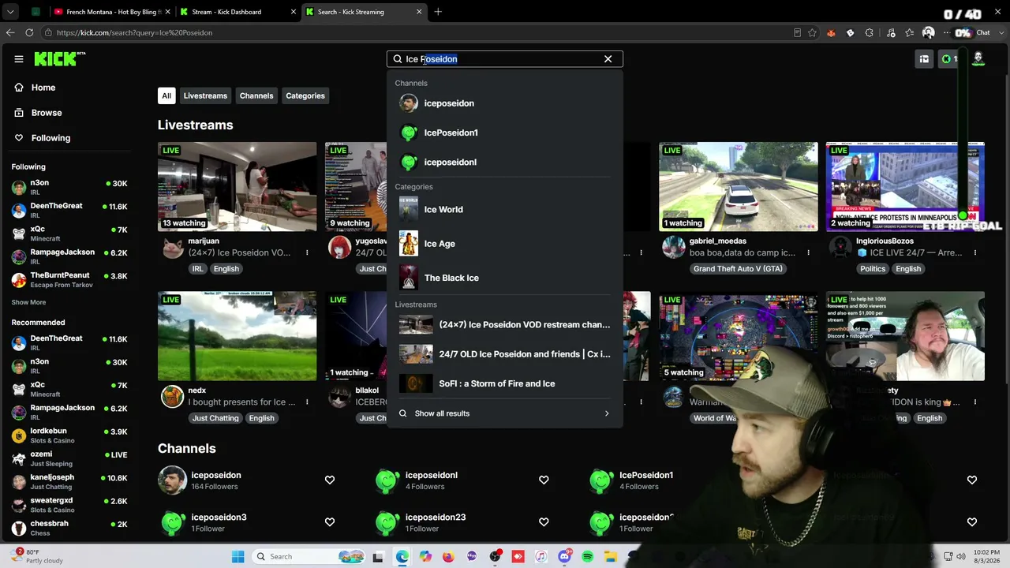Bookmark this page with the star icon
The image size is (1010, 568).
812,32
